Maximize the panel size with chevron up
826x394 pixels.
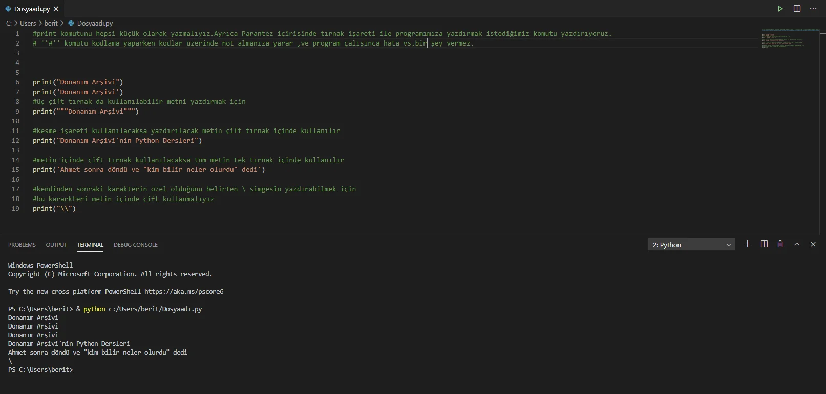(797, 244)
